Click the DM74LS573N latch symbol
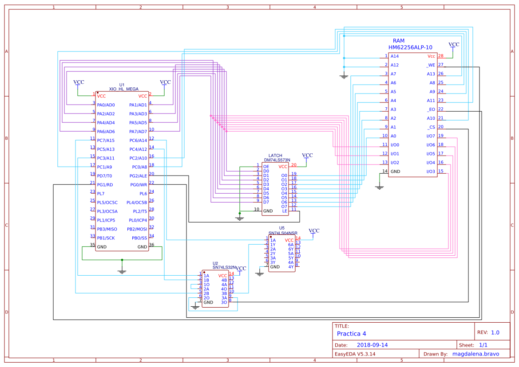Image resolution: width=519 pixels, height=367 pixels. (275, 188)
